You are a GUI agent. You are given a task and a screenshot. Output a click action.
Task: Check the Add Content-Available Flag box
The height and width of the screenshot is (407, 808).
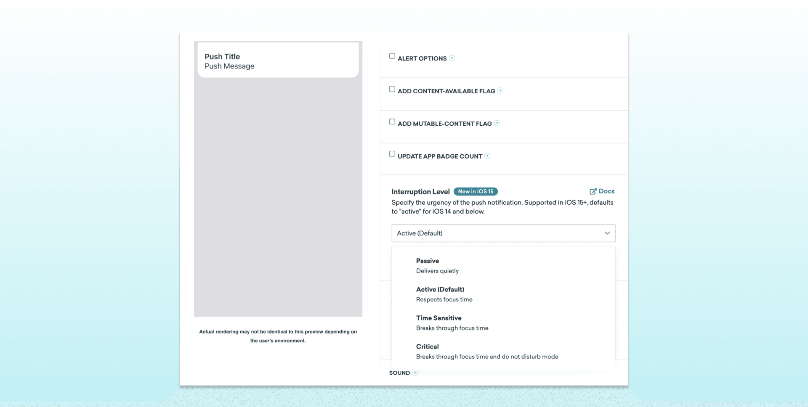click(392, 89)
